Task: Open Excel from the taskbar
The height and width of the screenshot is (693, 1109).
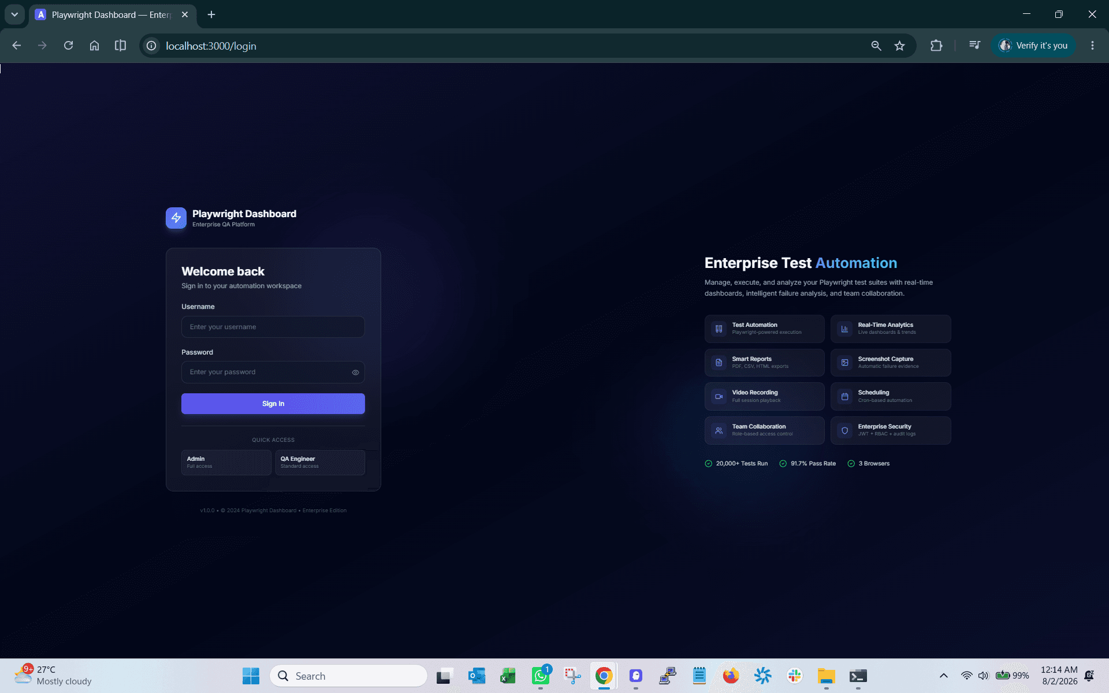Action: [x=508, y=676]
